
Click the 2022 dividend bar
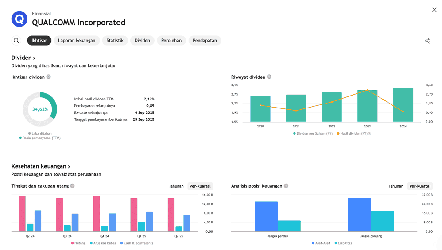pos(332,107)
